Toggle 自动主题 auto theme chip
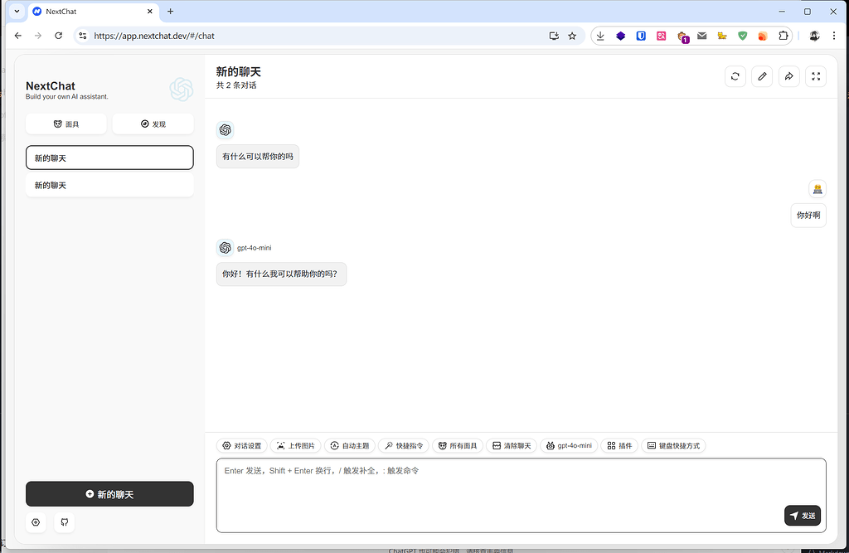Image resolution: width=849 pixels, height=553 pixels. (350, 446)
